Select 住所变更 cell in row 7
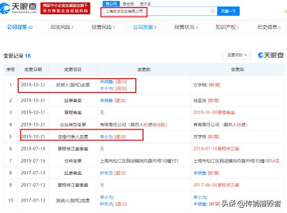287x213 pixels. [x=73, y=161]
